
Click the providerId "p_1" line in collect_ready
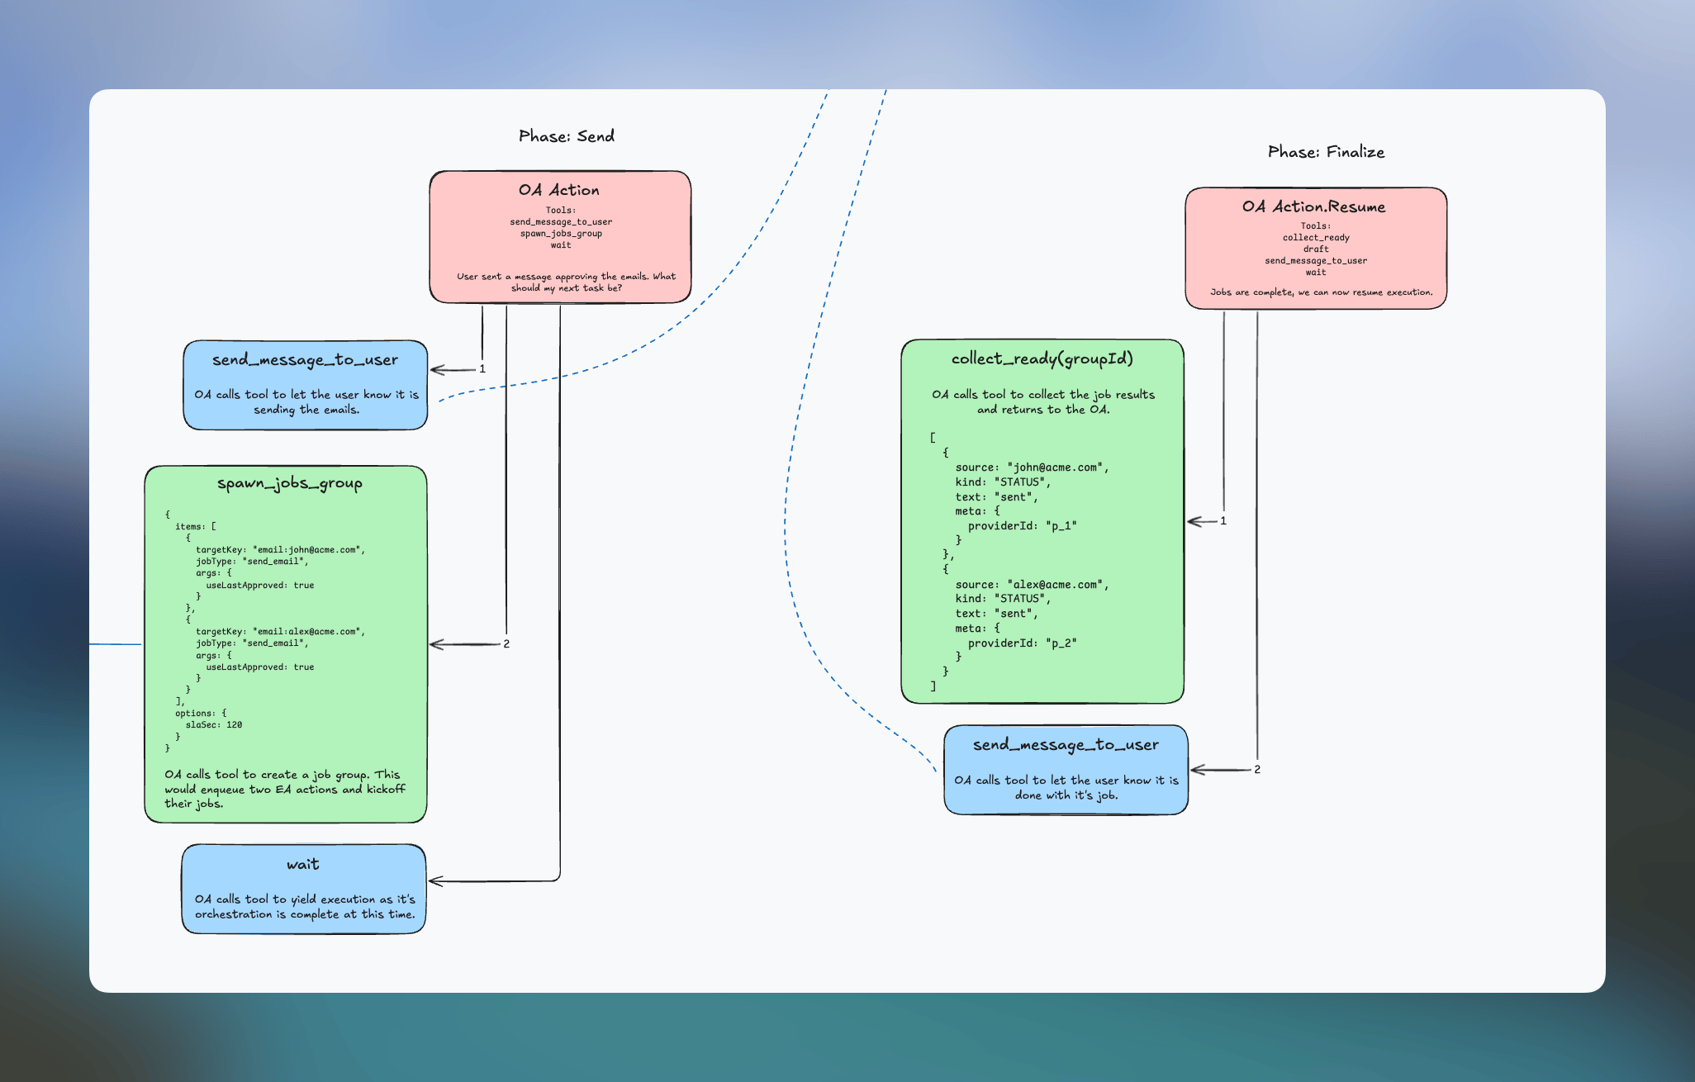[x=1022, y=526]
